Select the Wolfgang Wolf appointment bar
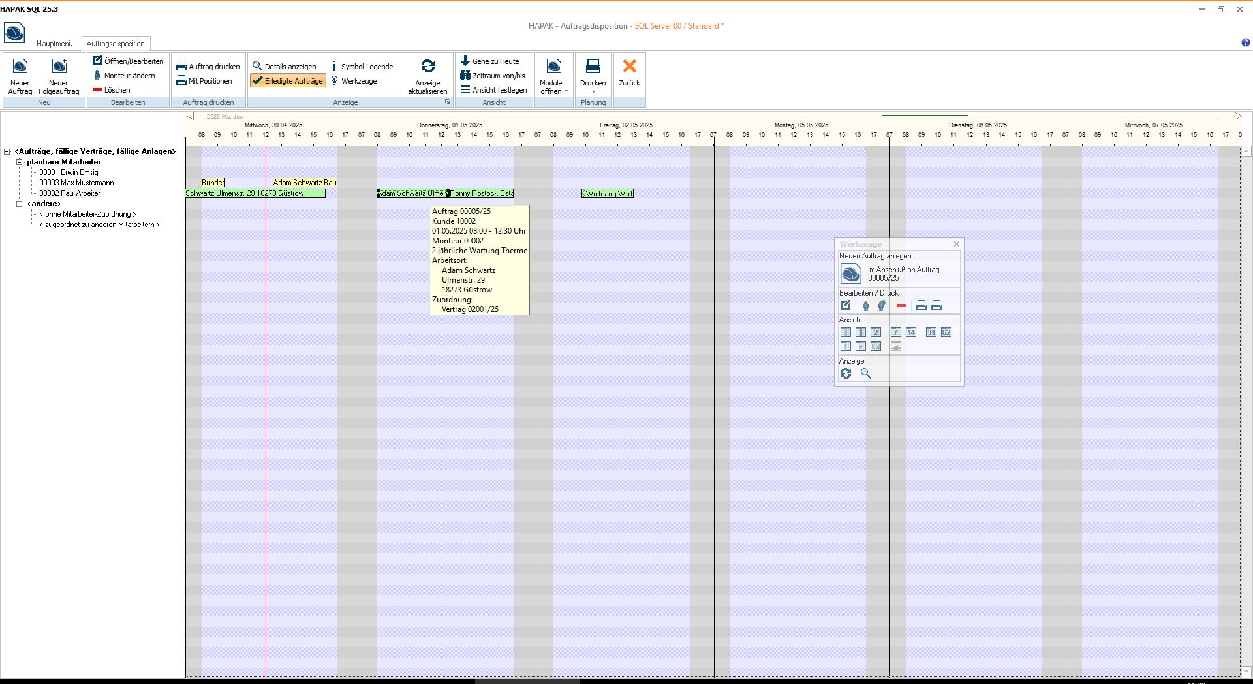Image resolution: width=1253 pixels, height=684 pixels. tap(608, 193)
